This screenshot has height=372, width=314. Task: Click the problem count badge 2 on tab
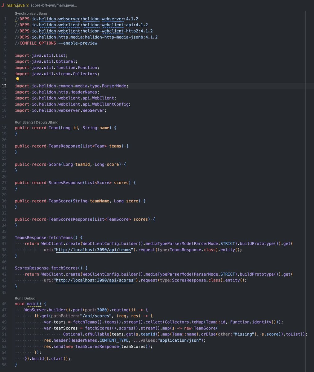pyautogui.click(x=27, y=5)
